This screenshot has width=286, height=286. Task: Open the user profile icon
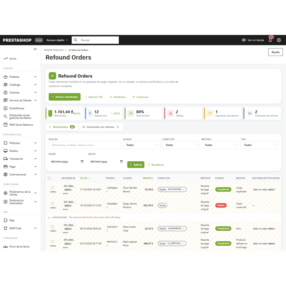tap(279, 40)
